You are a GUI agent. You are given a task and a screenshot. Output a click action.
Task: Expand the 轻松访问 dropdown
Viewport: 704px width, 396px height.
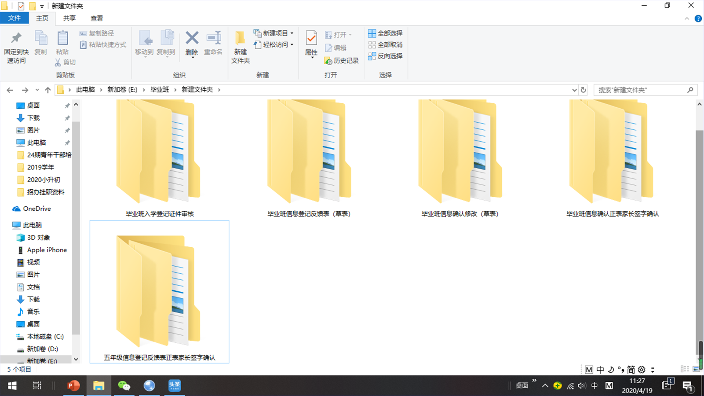(x=292, y=45)
